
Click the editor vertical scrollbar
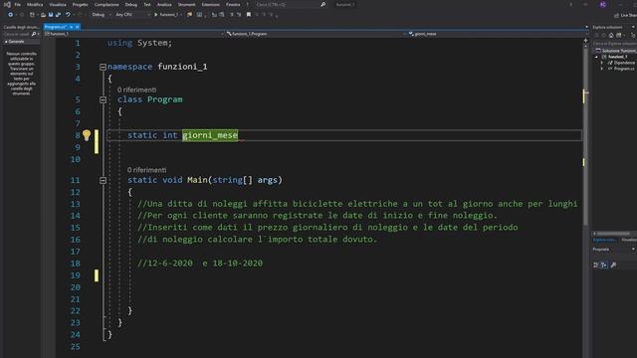(x=585, y=134)
